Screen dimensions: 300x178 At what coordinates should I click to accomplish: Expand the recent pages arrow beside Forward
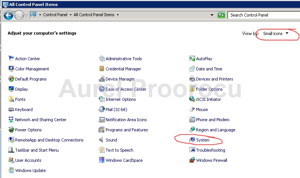tap(26, 15)
